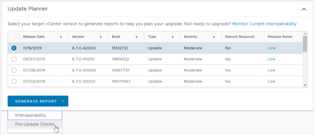
Task: Click version cell 6.7.0.40000
Action: pos(84,70)
